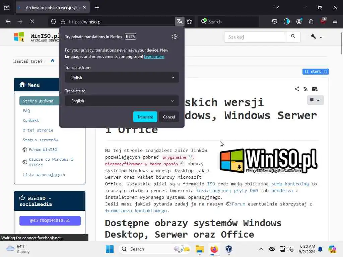The width and height of the screenshot is (343, 257).
Task: Open Kontakt in the sidebar menu
Action: [31, 120]
